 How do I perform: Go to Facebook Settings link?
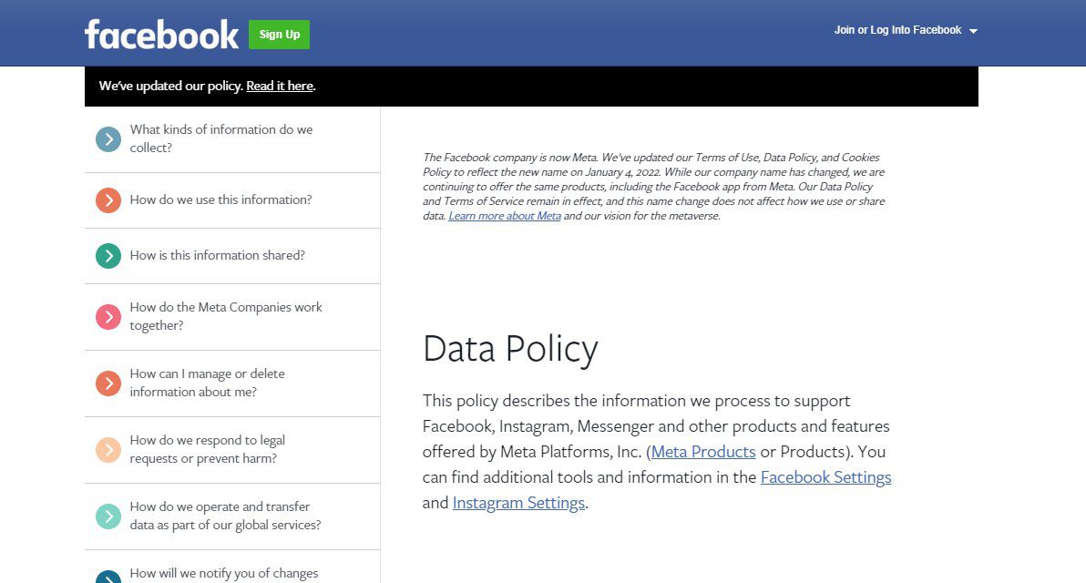click(x=825, y=477)
